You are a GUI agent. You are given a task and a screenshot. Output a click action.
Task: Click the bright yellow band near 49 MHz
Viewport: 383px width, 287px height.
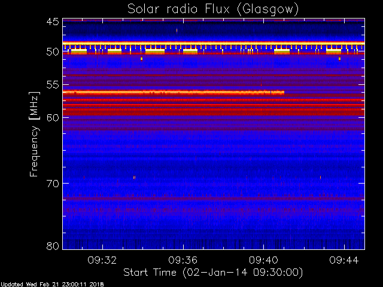[214, 43]
